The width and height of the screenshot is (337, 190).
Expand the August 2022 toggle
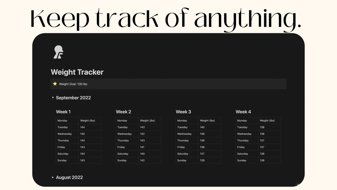coord(53,177)
